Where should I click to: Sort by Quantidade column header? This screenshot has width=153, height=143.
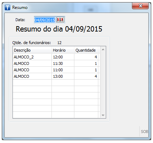point(86,50)
